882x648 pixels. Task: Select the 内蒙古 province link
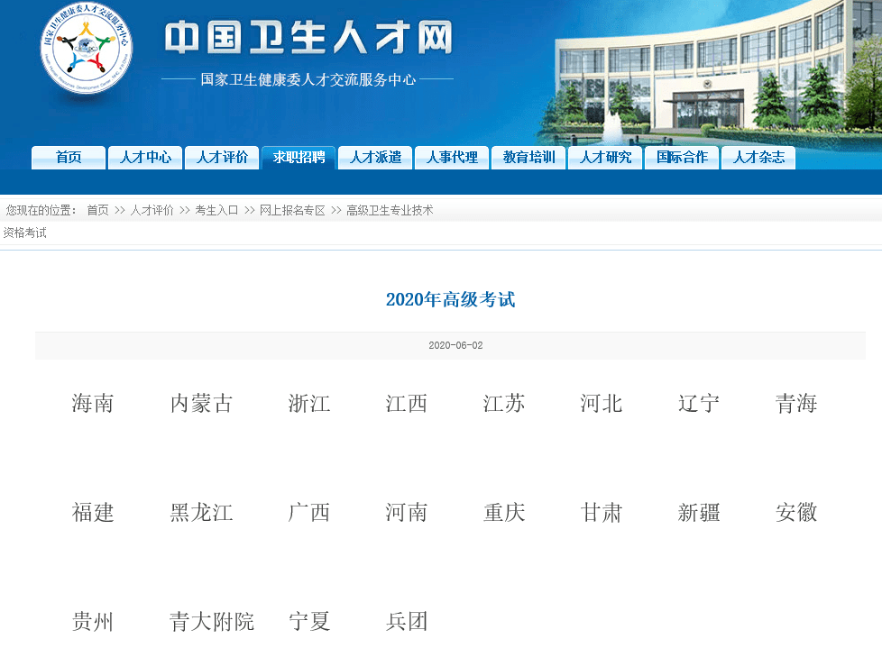click(x=201, y=404)
